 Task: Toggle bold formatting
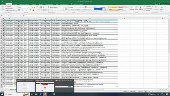click(19, 10)
